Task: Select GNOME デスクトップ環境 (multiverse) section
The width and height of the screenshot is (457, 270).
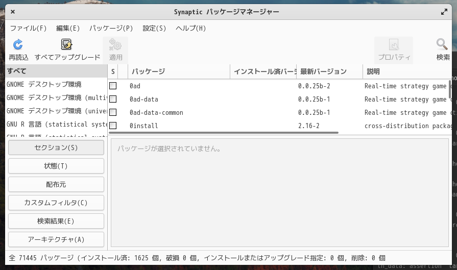Action: click(56, 97)
